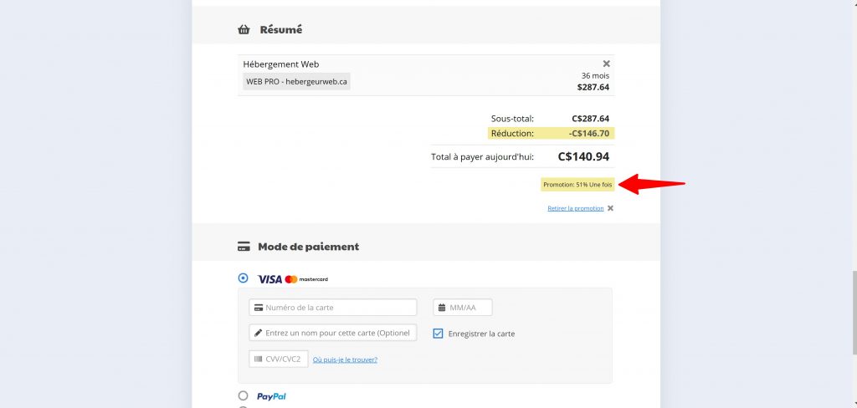Click the credit card icon beside Mode de paiement
Image resolution: width=857 pixels, height=408 pixels.
(x=244, y=247)
